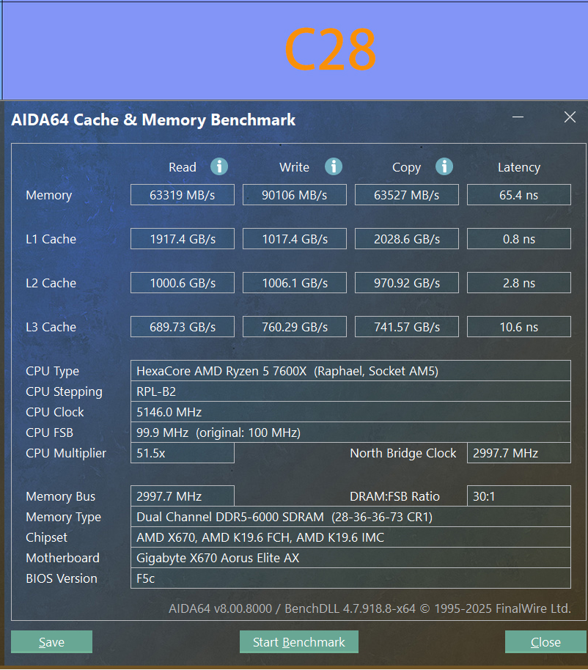Screen dimensions: 588x670
Task: Select the Memory write value 90106 MB/s
Action: point(295,195)
